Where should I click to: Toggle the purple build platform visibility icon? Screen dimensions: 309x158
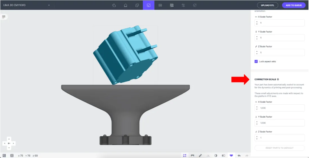[231, 155]
